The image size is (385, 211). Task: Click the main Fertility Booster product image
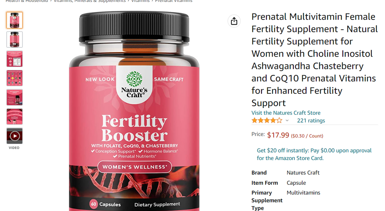pos(134,111)
